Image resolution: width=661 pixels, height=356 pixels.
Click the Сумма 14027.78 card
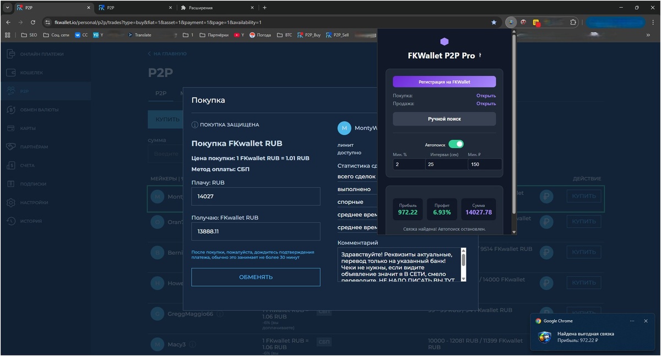click(x=479, y=209)
